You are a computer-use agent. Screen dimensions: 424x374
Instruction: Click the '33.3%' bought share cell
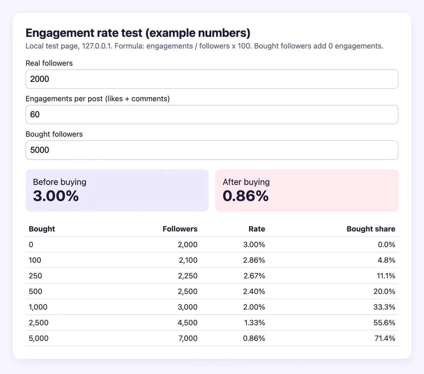[384, 307]
